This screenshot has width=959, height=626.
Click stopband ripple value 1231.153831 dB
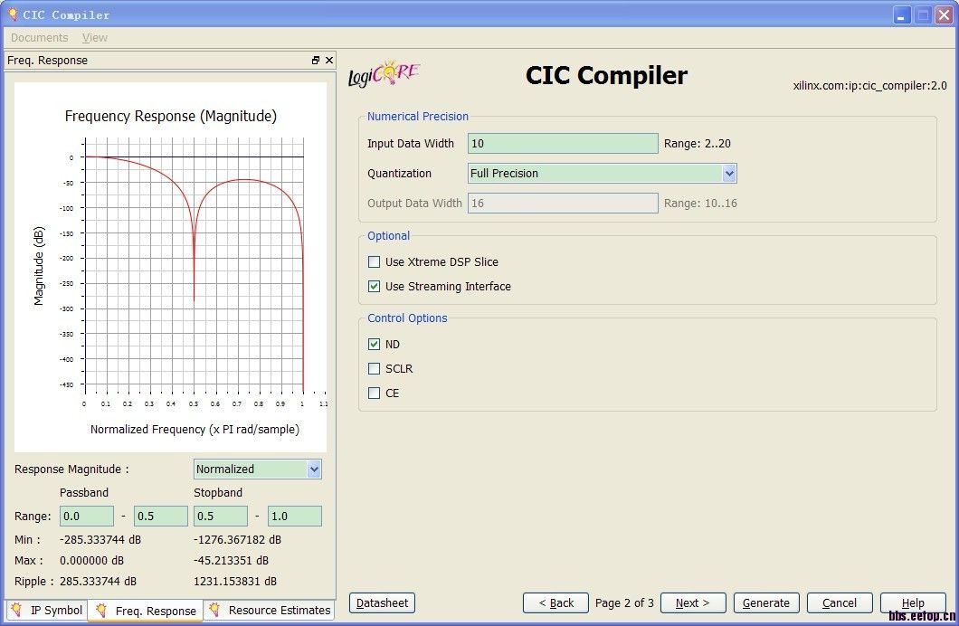235,581
